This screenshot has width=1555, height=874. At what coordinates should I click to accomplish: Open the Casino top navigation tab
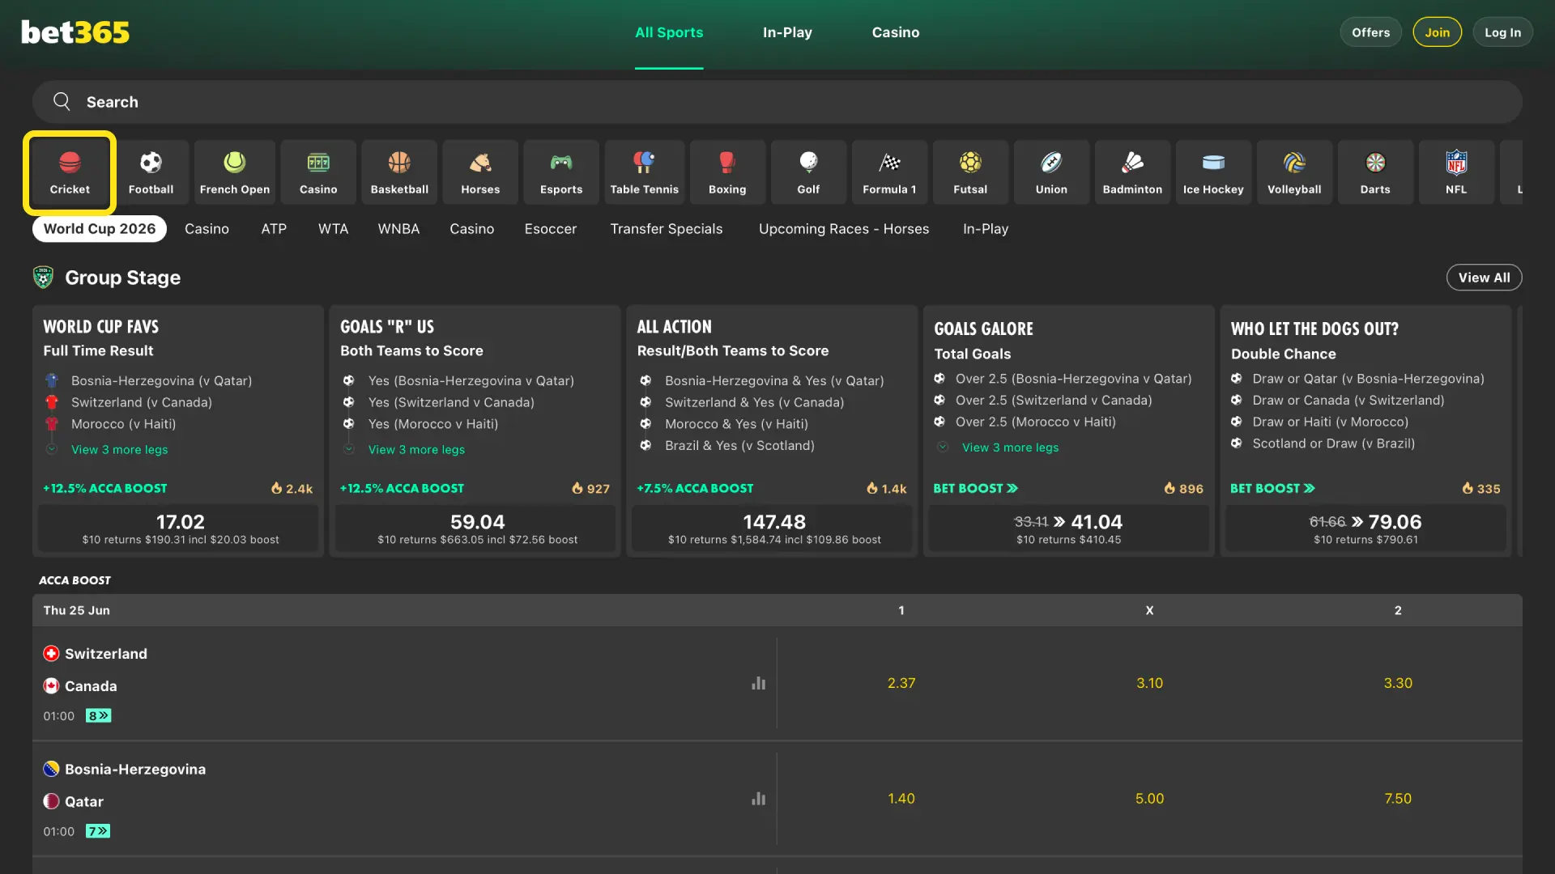click(x=896, y=32)
